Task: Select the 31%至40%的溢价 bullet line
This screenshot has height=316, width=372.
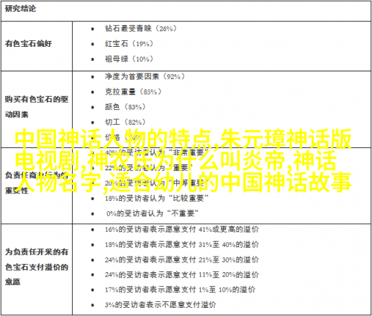Action: tap(182, 245)
